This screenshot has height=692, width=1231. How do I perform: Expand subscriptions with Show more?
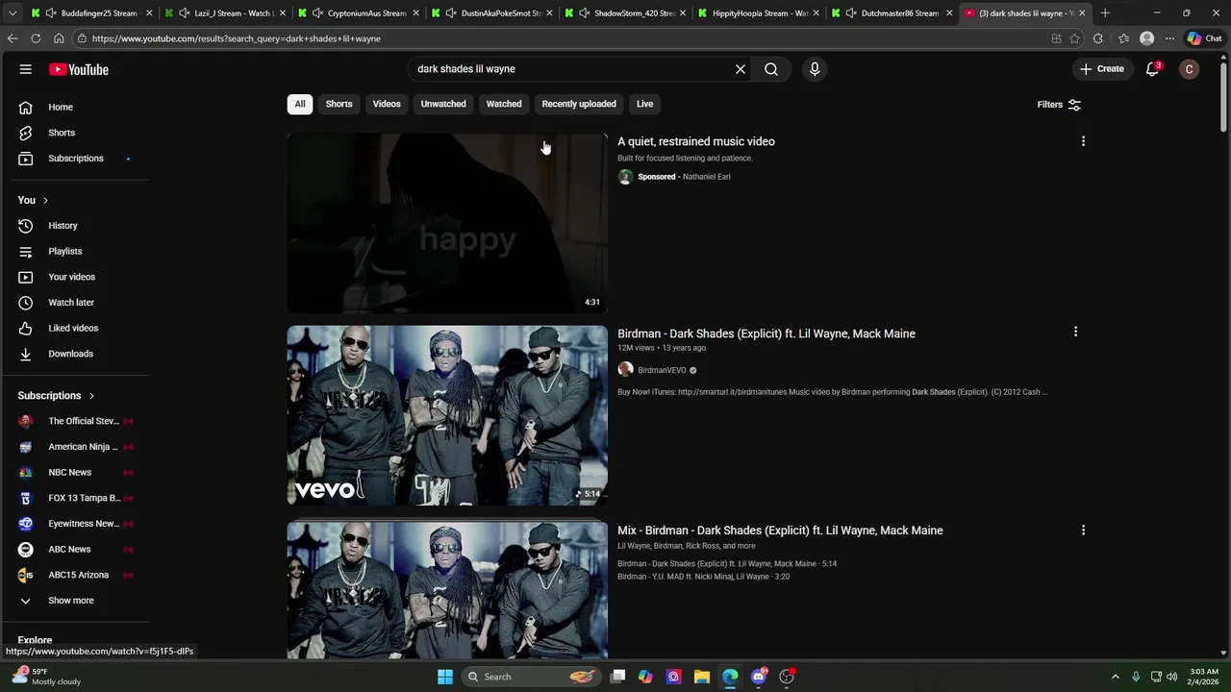77,601
